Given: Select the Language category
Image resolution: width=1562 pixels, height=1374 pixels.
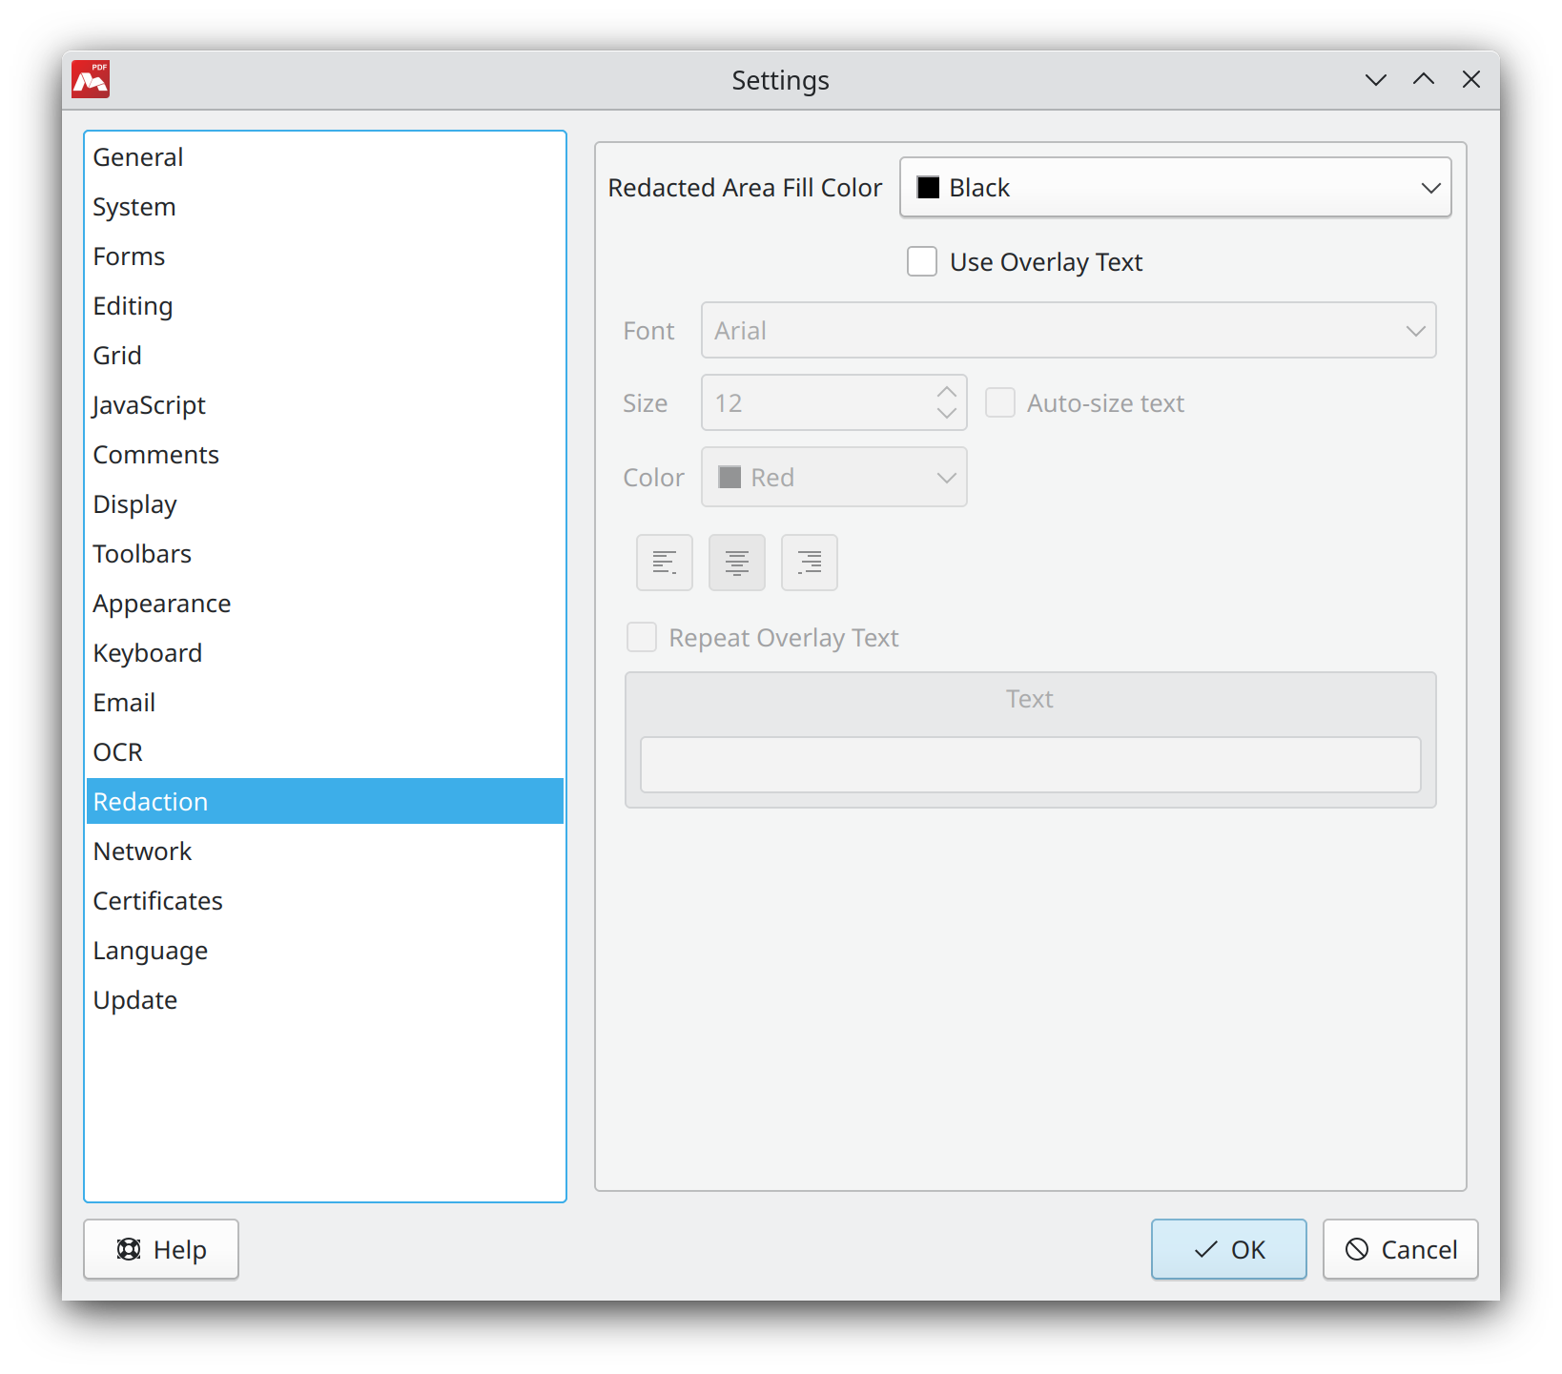Looking at the screenshot, I should [325, 951].
